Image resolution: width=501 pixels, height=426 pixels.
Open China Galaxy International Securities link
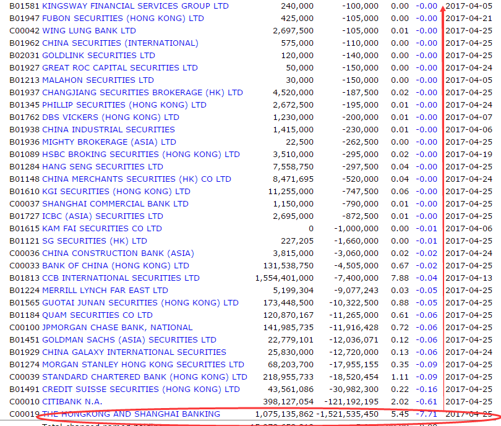134,352
